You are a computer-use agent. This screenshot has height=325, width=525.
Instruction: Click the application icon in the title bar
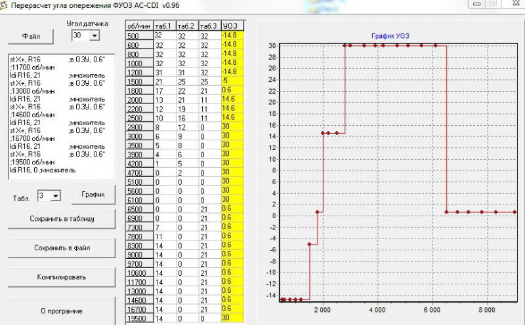(x=5, y=5)
